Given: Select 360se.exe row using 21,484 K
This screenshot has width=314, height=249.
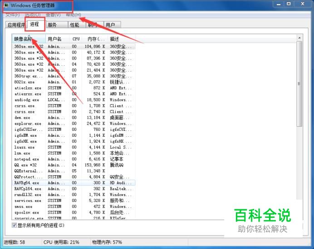Looking at the screenshot, I should [74, 70].
